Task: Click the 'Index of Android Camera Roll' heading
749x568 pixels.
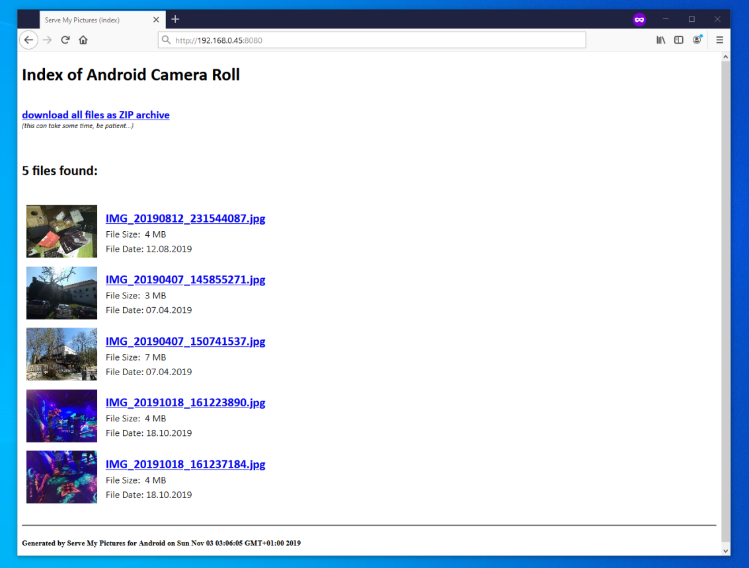Action: click(131, 75)
